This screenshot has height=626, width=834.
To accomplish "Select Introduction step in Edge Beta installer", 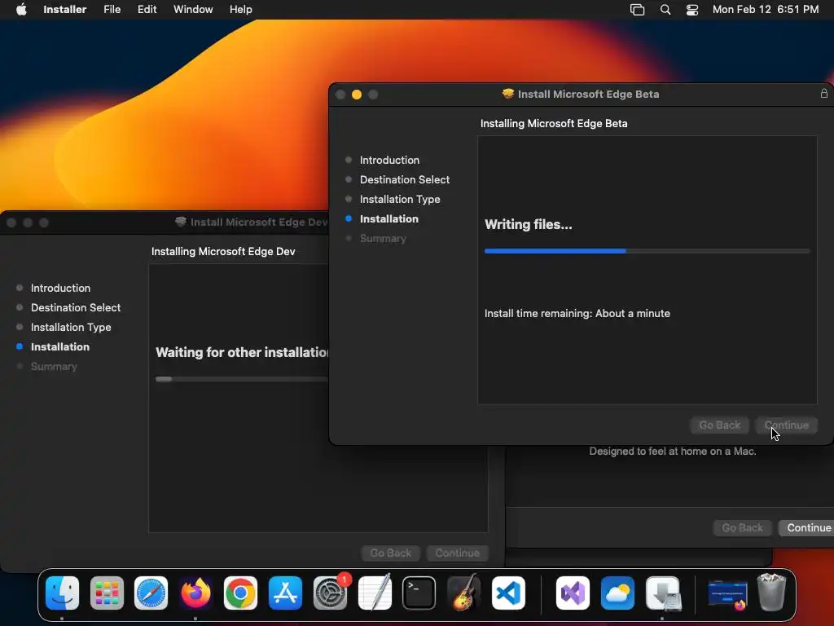I will (x=389, y=160).
